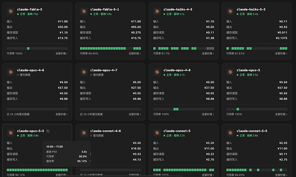
Task: Click the claude-haiku-5-5 model icon
Action: 230,11
